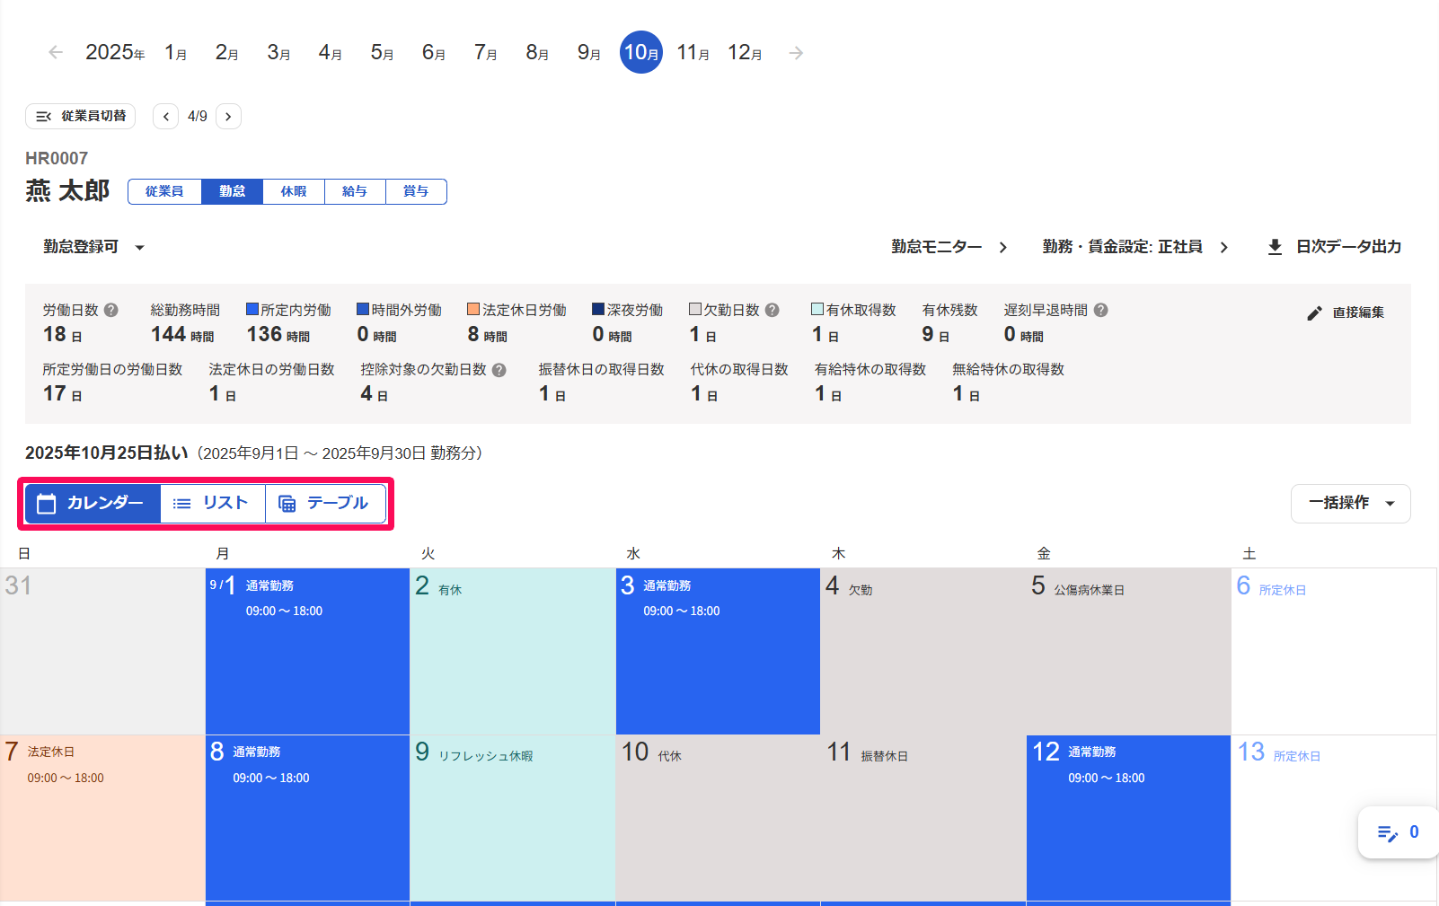Open calendar day 11 振替休日

pyautogui.click(x=923, y=818)
